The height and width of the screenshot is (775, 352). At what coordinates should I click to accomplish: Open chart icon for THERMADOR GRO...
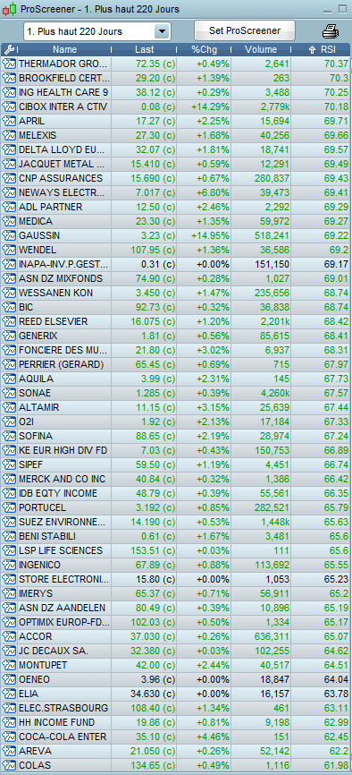coord(9,64)
